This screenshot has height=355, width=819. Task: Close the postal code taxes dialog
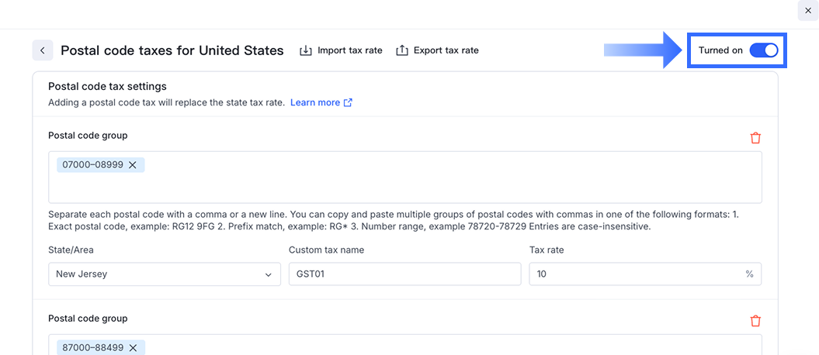click(808, 10)
